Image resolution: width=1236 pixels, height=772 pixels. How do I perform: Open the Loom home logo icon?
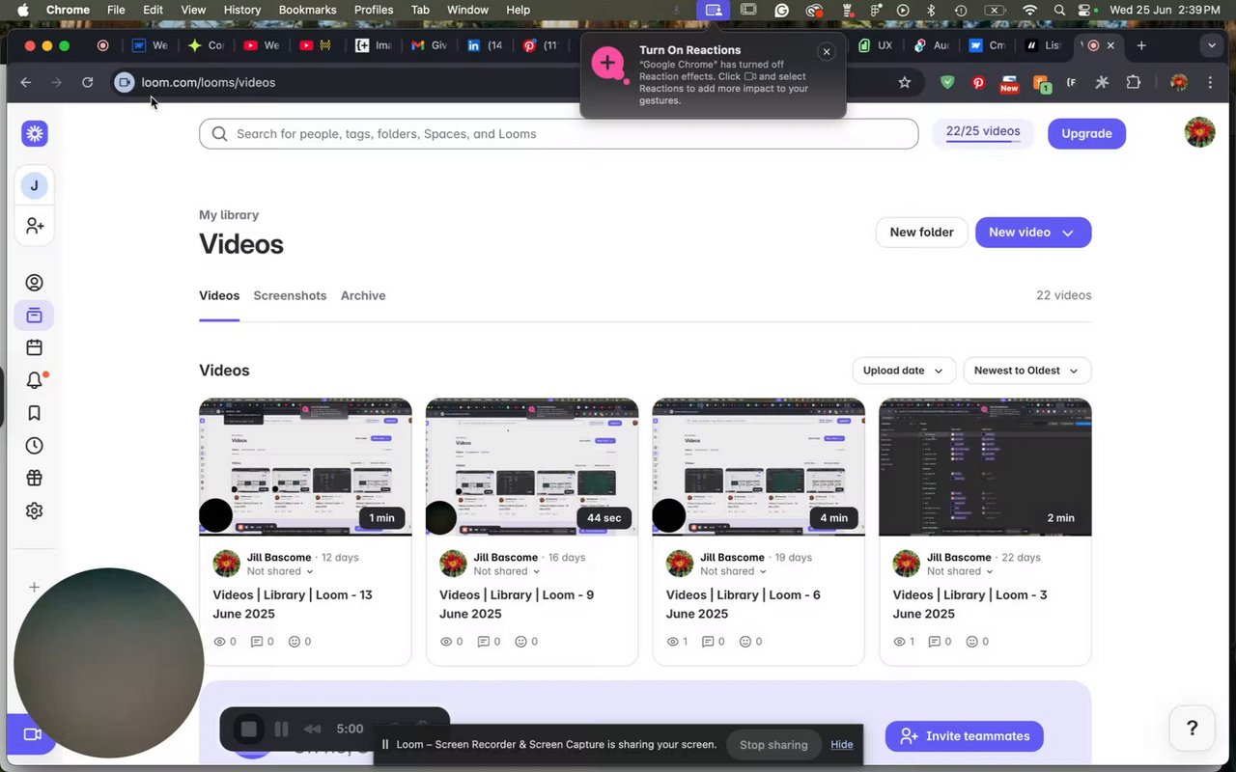[35, 134]
